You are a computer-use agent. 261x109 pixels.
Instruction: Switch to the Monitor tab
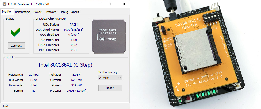point(7,12)
